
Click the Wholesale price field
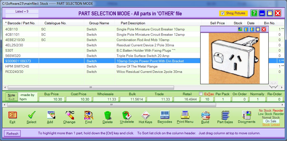coord(105,99)
